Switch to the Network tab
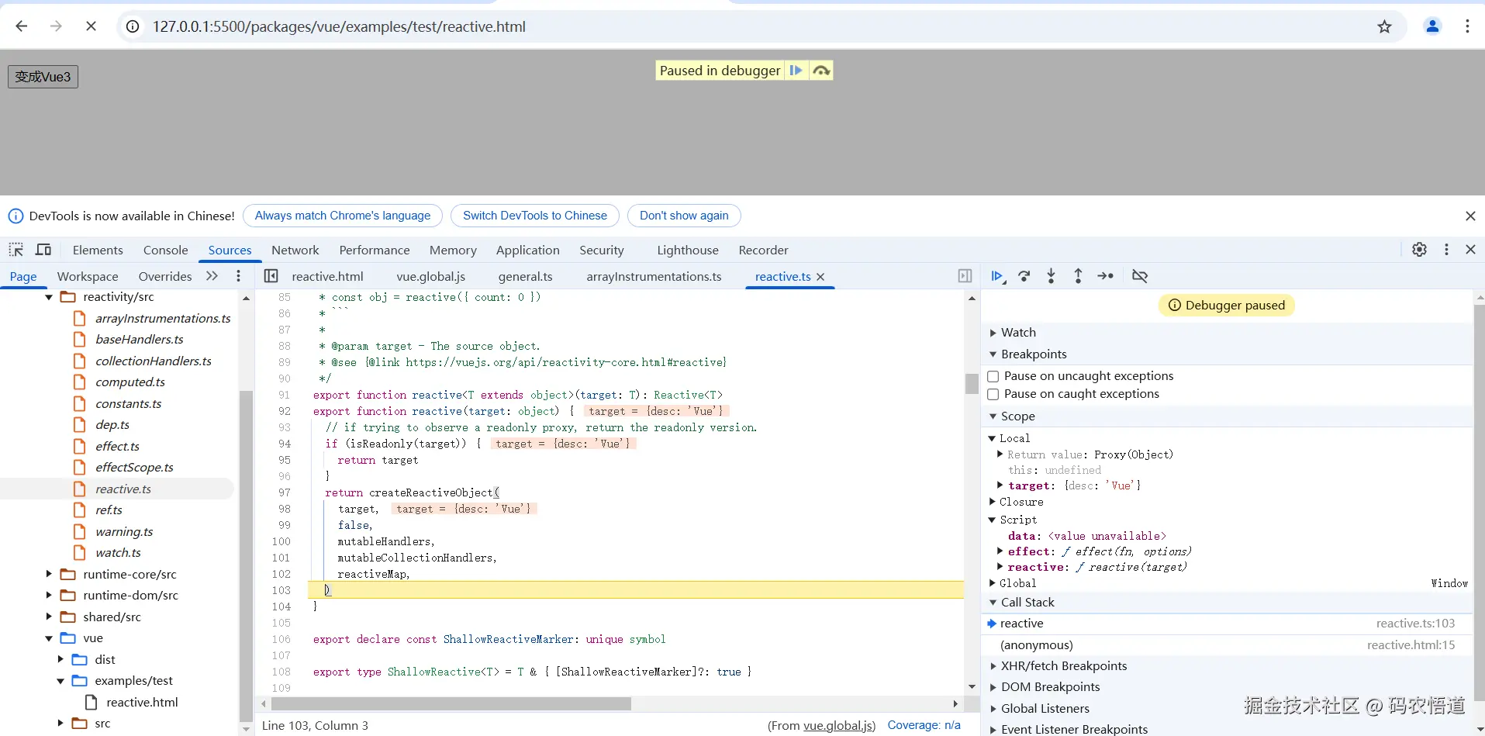Image resolution: width=1485 pixels, height=736 pixels. (x=295, y=250)
